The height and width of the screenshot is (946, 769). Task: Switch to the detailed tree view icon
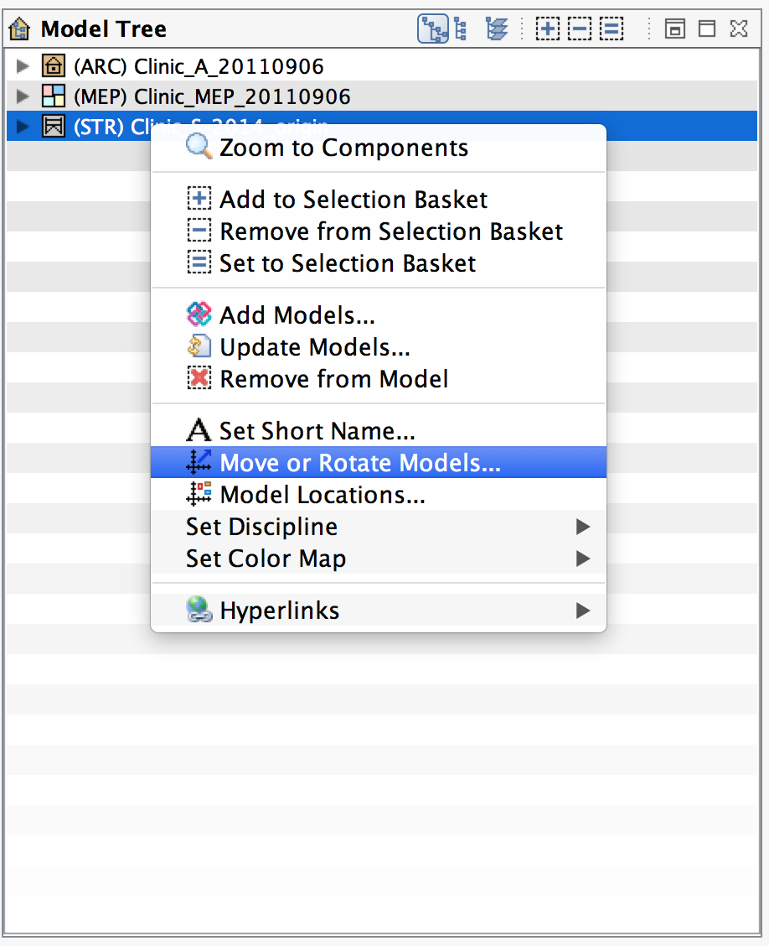432,28
